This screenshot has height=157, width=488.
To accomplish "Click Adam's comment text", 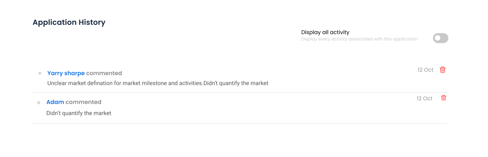I will [x=79, y=113].
